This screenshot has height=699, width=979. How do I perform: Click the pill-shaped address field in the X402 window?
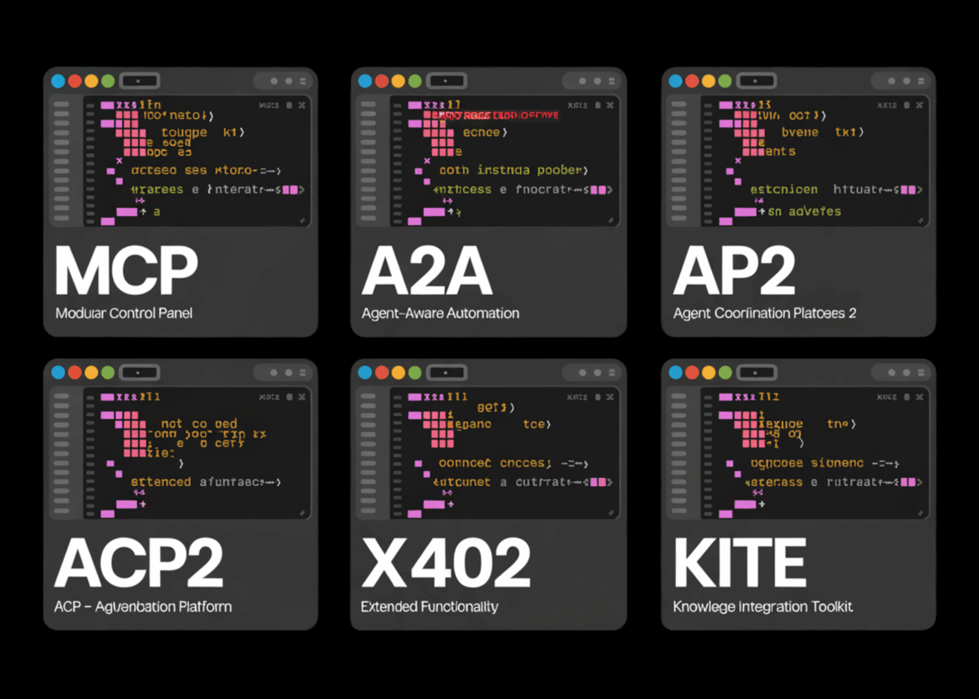(x=447, y=372)
